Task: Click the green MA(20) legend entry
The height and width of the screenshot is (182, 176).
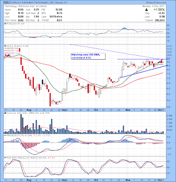Action: point(11,48)
